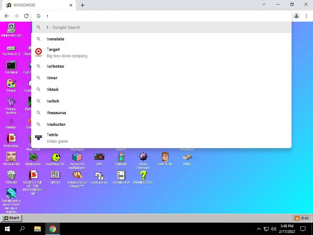Pick the 'traductor' search suggestion
The image size is (313, 235).
tap(161, 124)
